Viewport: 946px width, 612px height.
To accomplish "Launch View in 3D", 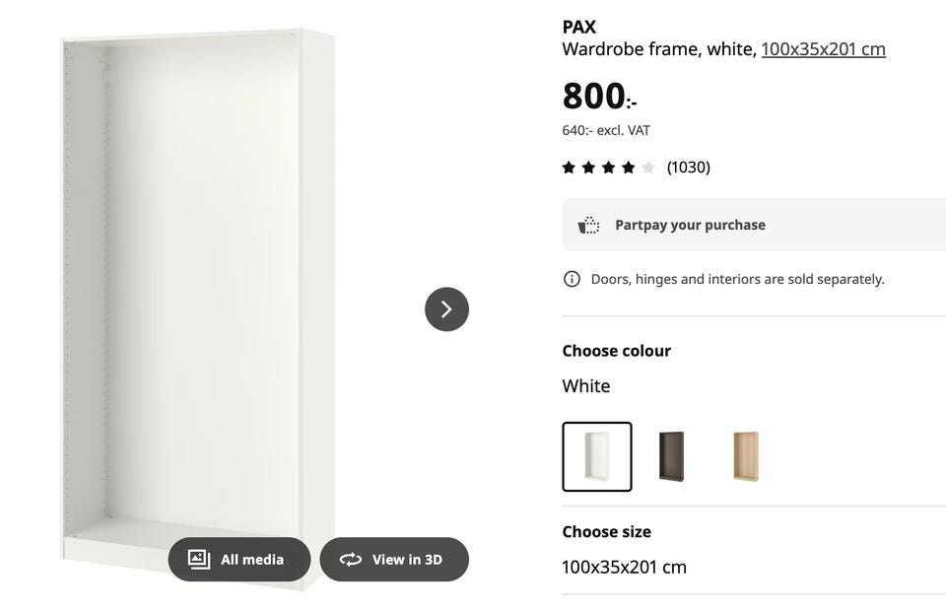I will point(394,560).
